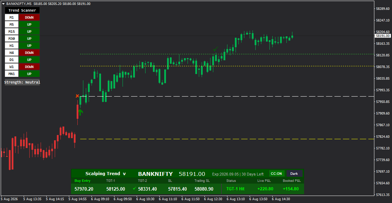Click the Trailing SL column header

coord(202,180)
